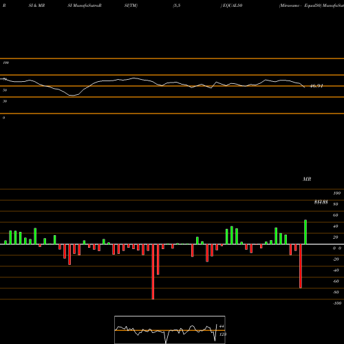Click the 100 label on RSI axis
This screenshot has width=344, height=344.
coord(6,63)
